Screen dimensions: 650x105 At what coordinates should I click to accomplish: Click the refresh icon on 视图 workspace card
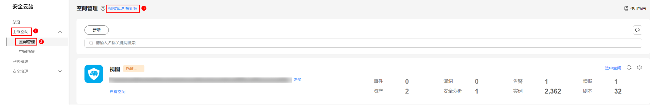click(629, 67)
